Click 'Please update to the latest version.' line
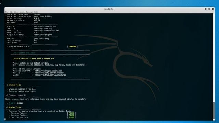Image resolution: width=219 pixels, height=123 pixels. (x=30, y=63)
